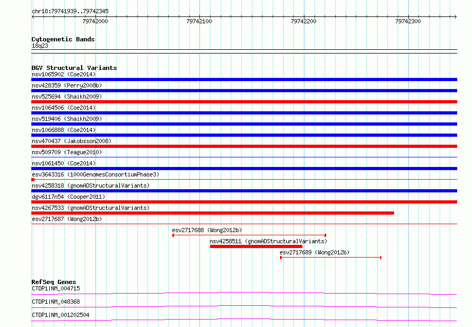Click the red bar of nsv470437
The image size is (472, 327).
(244, 146)
